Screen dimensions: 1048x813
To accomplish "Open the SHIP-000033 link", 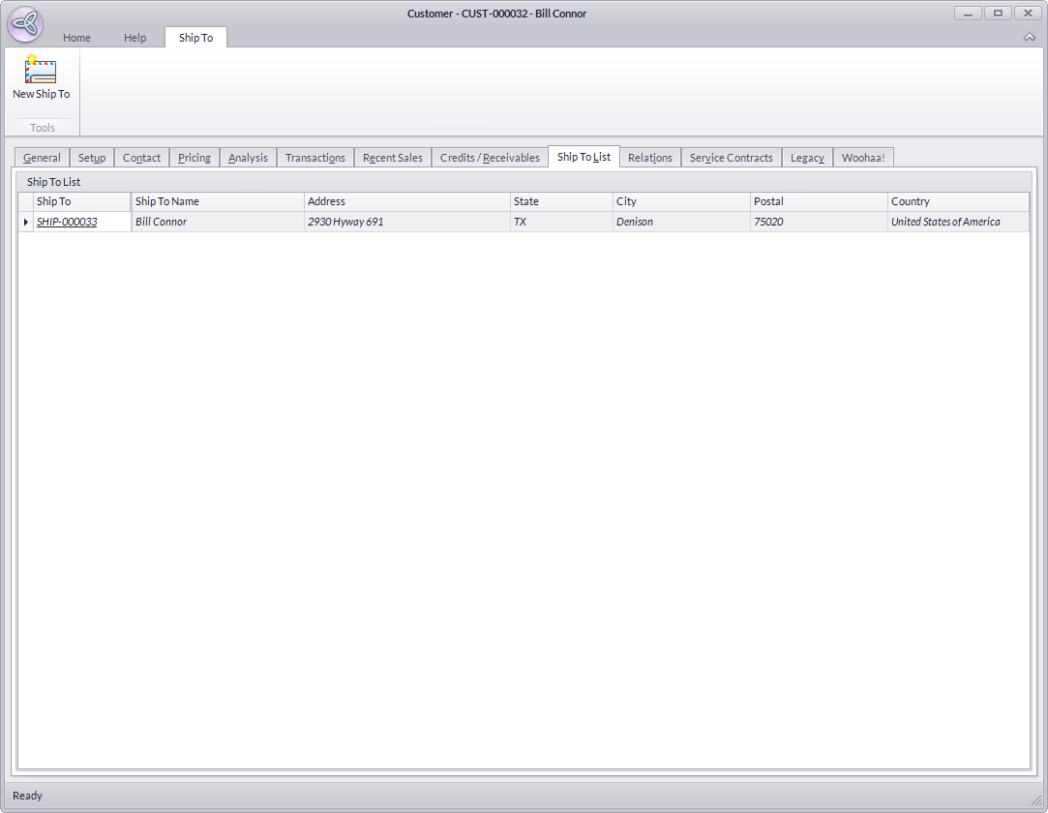I will 67,222.
